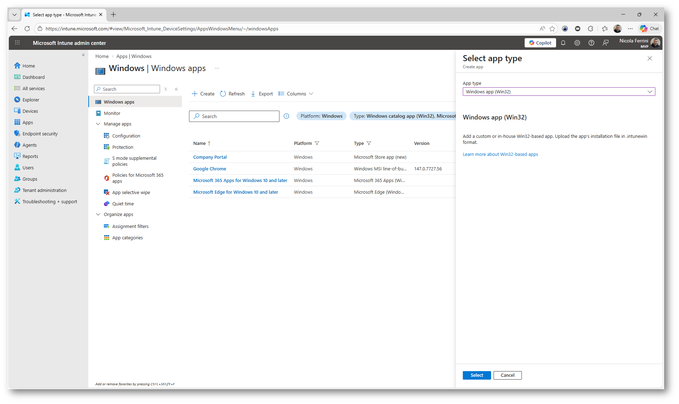Click the apps list Search field

tap(234, 116)
